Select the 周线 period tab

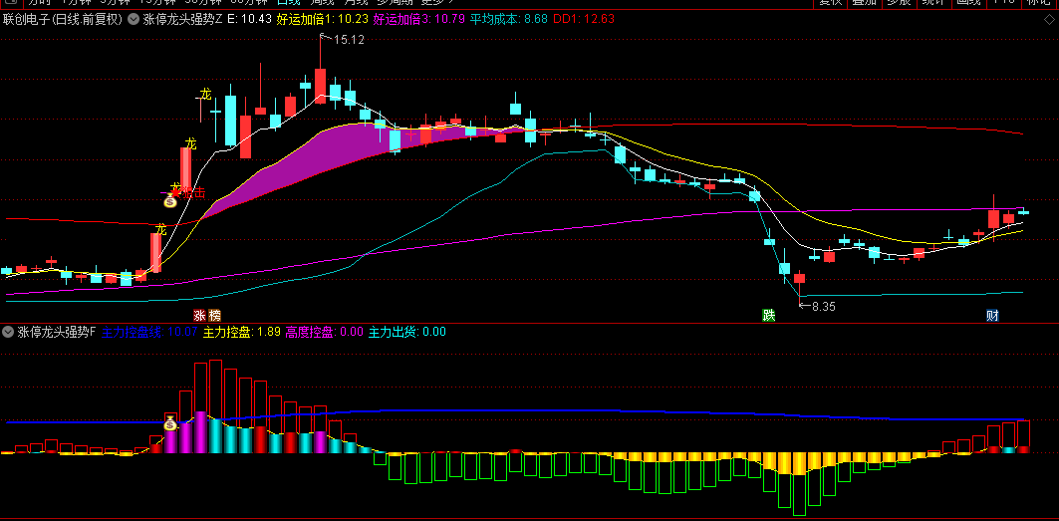[x=322, y=2]
